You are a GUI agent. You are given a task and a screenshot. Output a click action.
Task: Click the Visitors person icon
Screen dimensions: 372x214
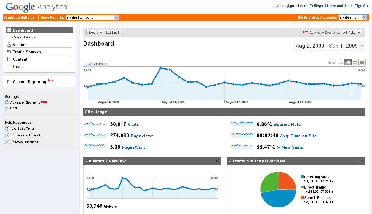9,44
